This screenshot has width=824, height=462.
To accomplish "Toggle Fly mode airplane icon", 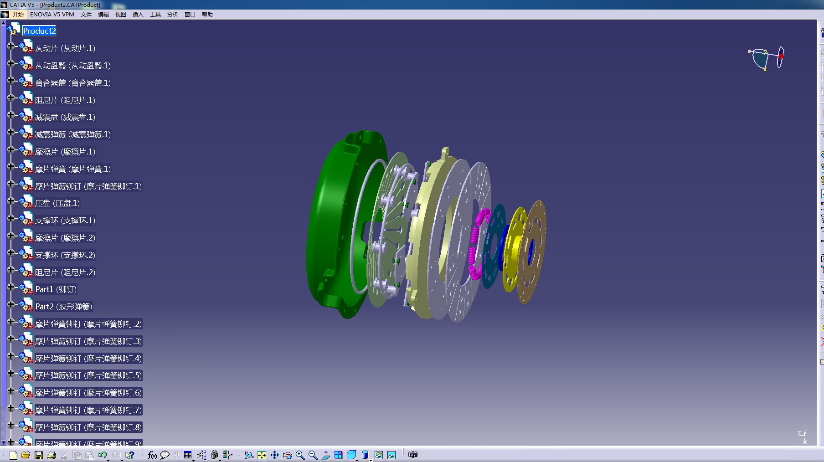I will [249, 455].
